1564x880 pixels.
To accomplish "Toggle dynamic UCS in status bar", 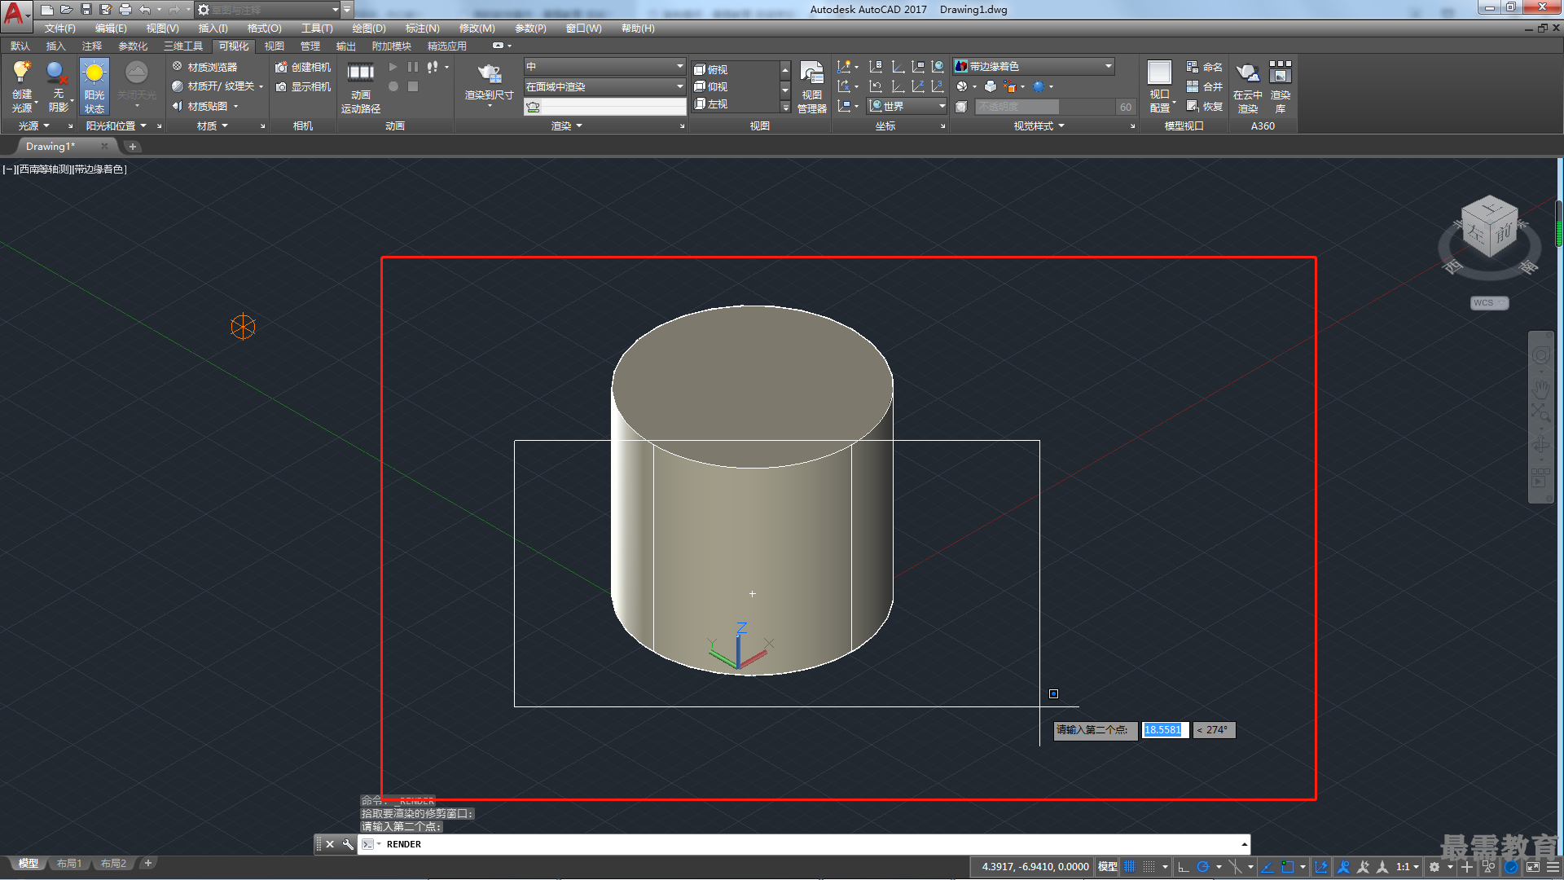I will (1321, 867).
